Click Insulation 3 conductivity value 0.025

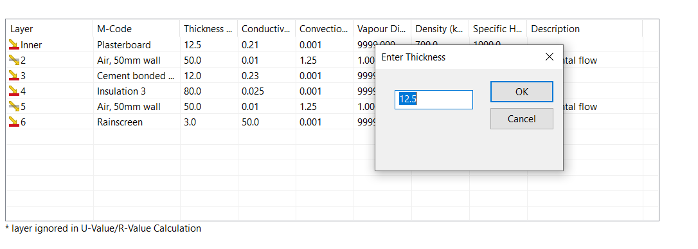pos(253,91)
